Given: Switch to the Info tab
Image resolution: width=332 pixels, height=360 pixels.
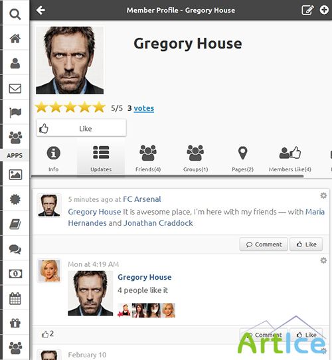Looking at the screenshot, I should pyautogui.click(x=54, y=159).
